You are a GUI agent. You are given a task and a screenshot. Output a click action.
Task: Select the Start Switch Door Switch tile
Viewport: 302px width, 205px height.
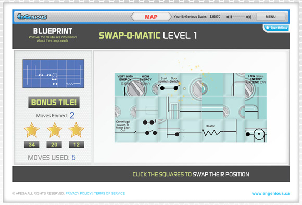(x=169, y=85)
